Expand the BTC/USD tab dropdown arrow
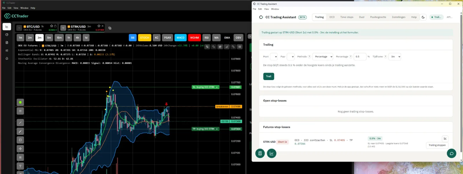The width and height of the screenshot is (463, 174). pyautogui.click(x=19, y=28)
